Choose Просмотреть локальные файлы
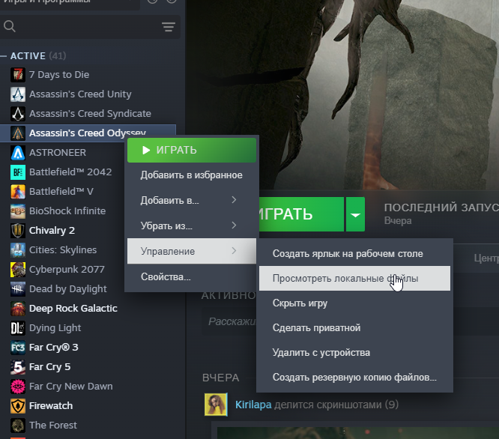Screen dimensions: 499x439 354,279
